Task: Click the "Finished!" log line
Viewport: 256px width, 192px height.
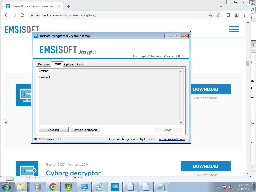Action: click(45, 77)
